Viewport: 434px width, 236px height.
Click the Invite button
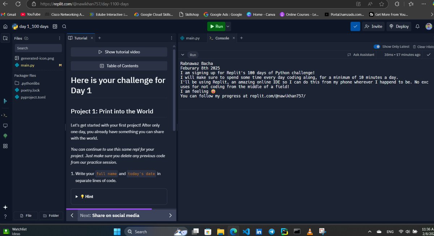click(373, 26)
